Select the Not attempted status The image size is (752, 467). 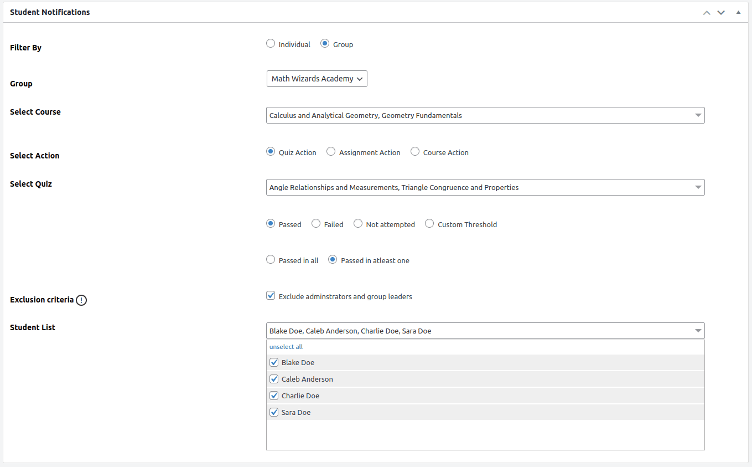tap(358, 224)
